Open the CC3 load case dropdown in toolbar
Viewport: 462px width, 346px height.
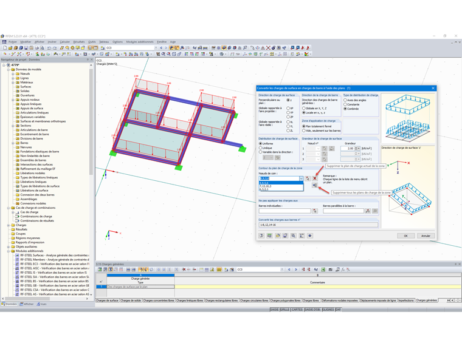[156, 48]
